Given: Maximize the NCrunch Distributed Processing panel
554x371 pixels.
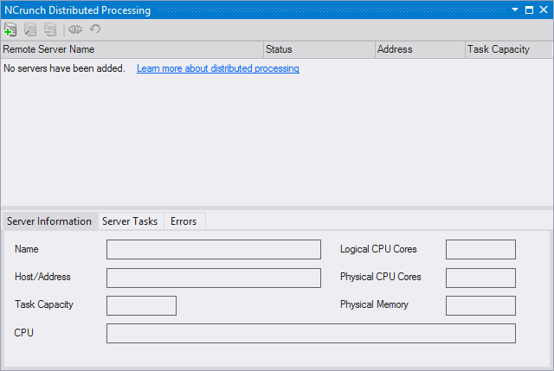Looking at the screenshot, I should tap(529, 10).
